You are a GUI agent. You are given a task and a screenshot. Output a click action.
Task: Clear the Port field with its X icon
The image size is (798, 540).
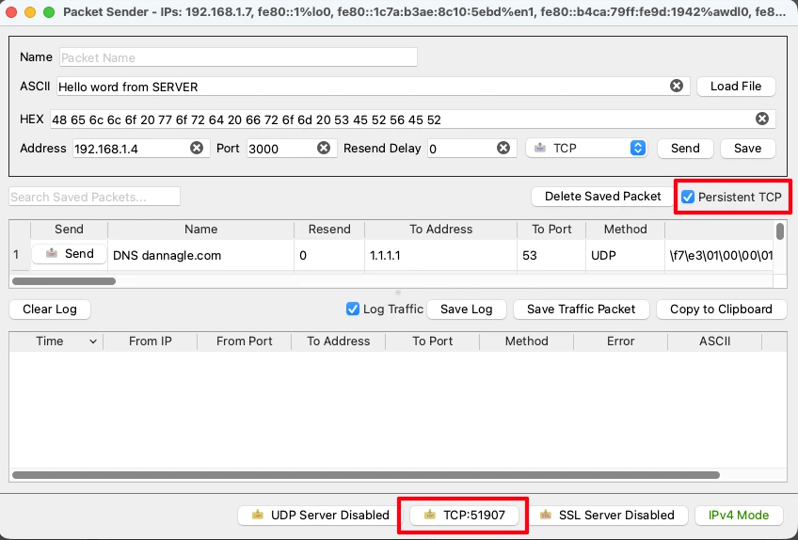324,148
